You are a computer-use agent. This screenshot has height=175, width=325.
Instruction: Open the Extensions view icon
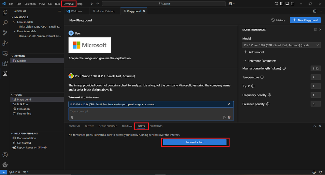tap(5, 64)
